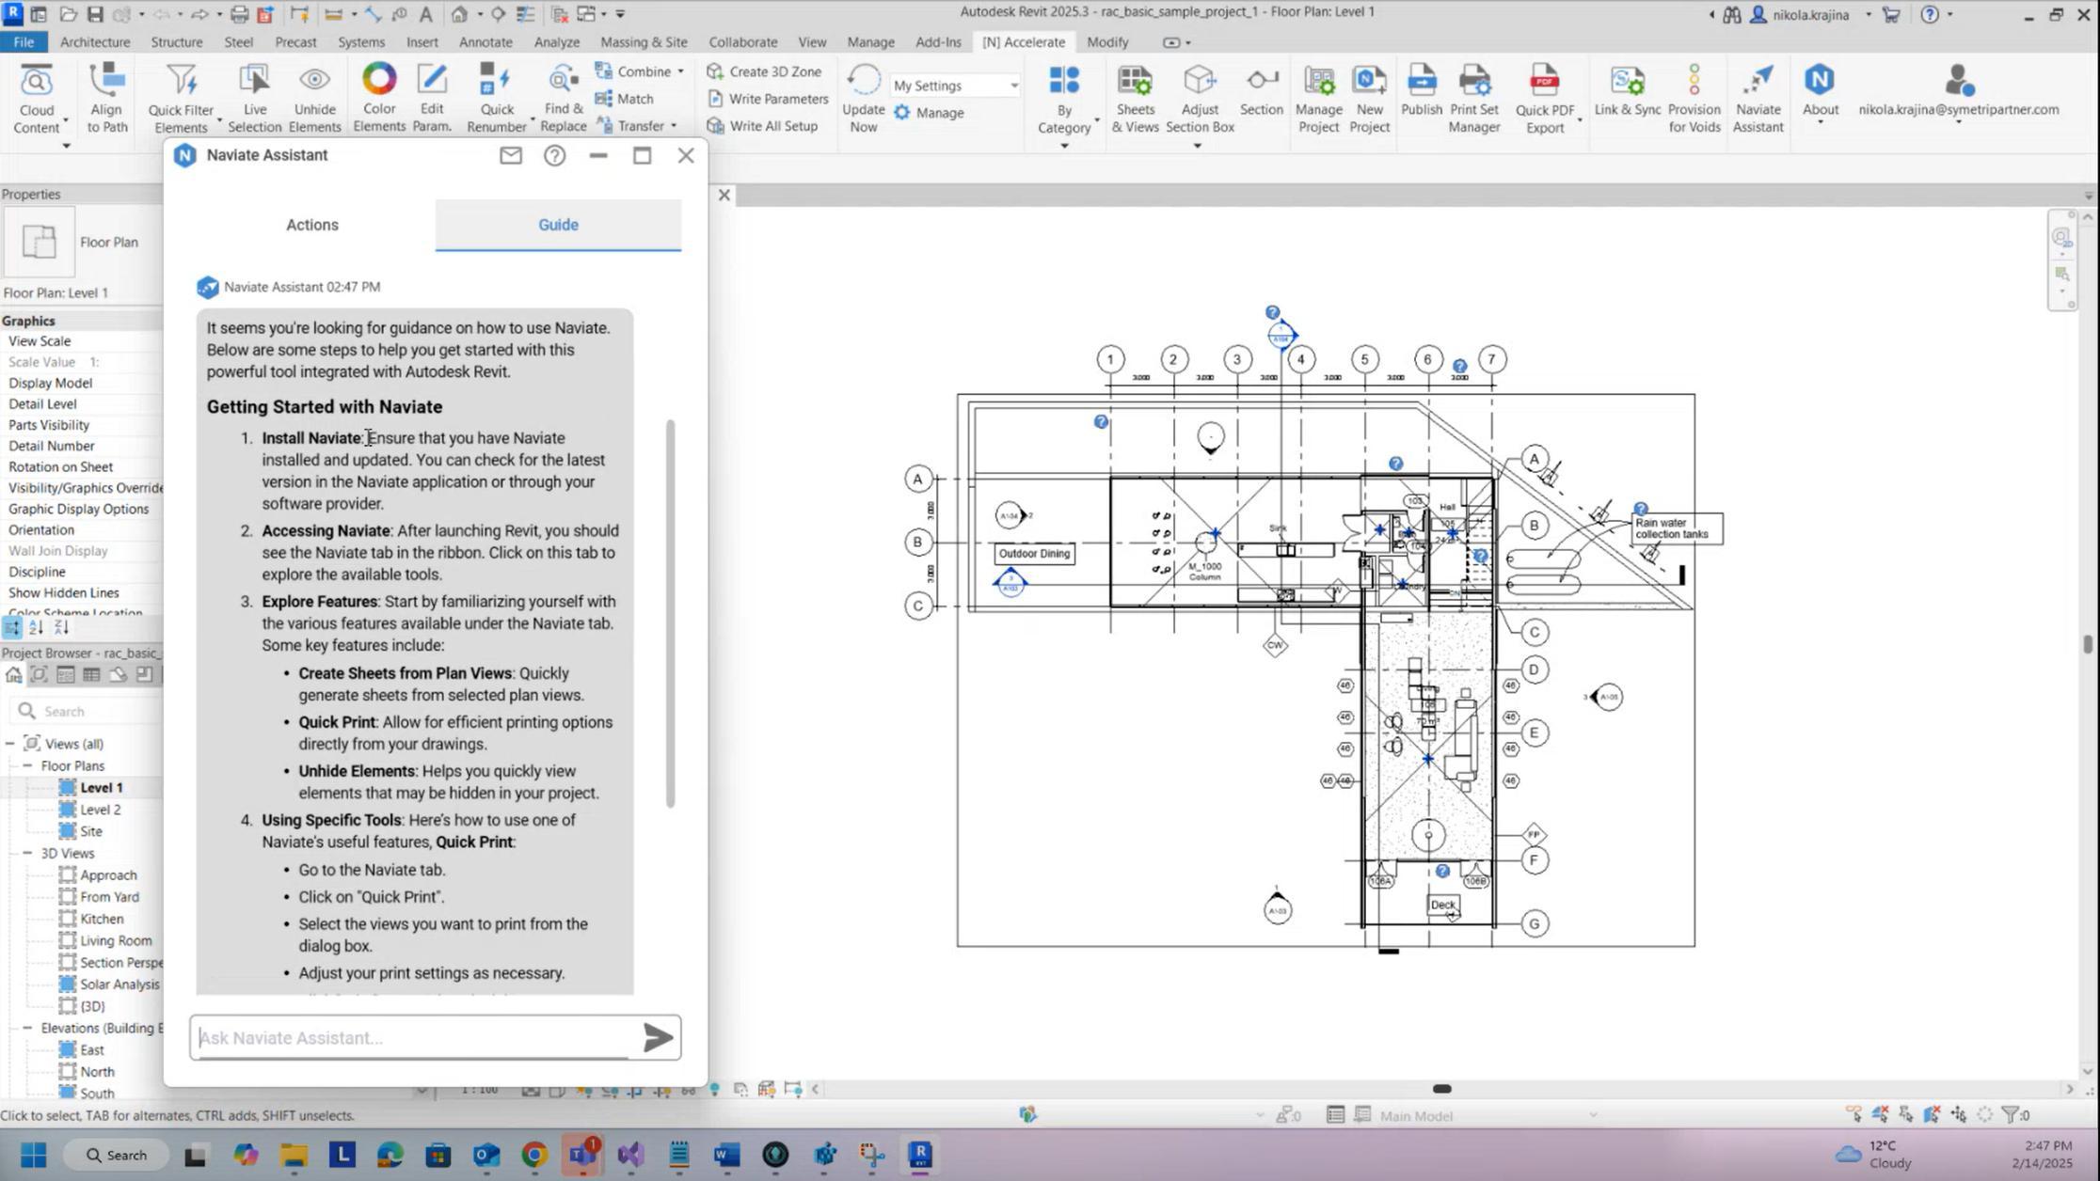
Task: Click the Create 3D Zone button
Action: pos(764,71)
